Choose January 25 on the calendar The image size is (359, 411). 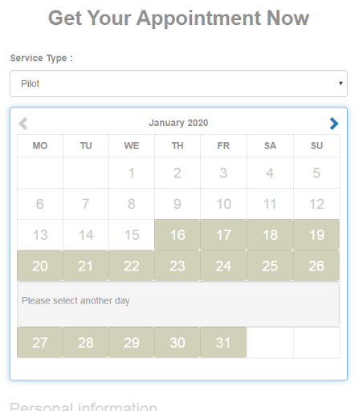click(270, 266)
